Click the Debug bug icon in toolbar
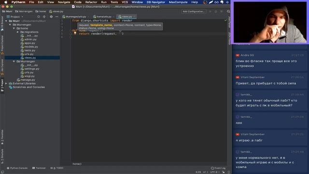This screenshot has width=309, height=174. [216, 12]
